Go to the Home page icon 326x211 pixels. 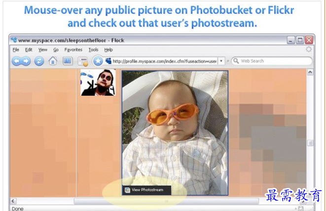[53, 61]
